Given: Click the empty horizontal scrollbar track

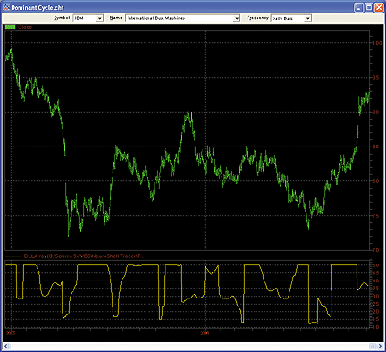Looking at the screenshot, I should pyautogui.click(x=189, y=346).
